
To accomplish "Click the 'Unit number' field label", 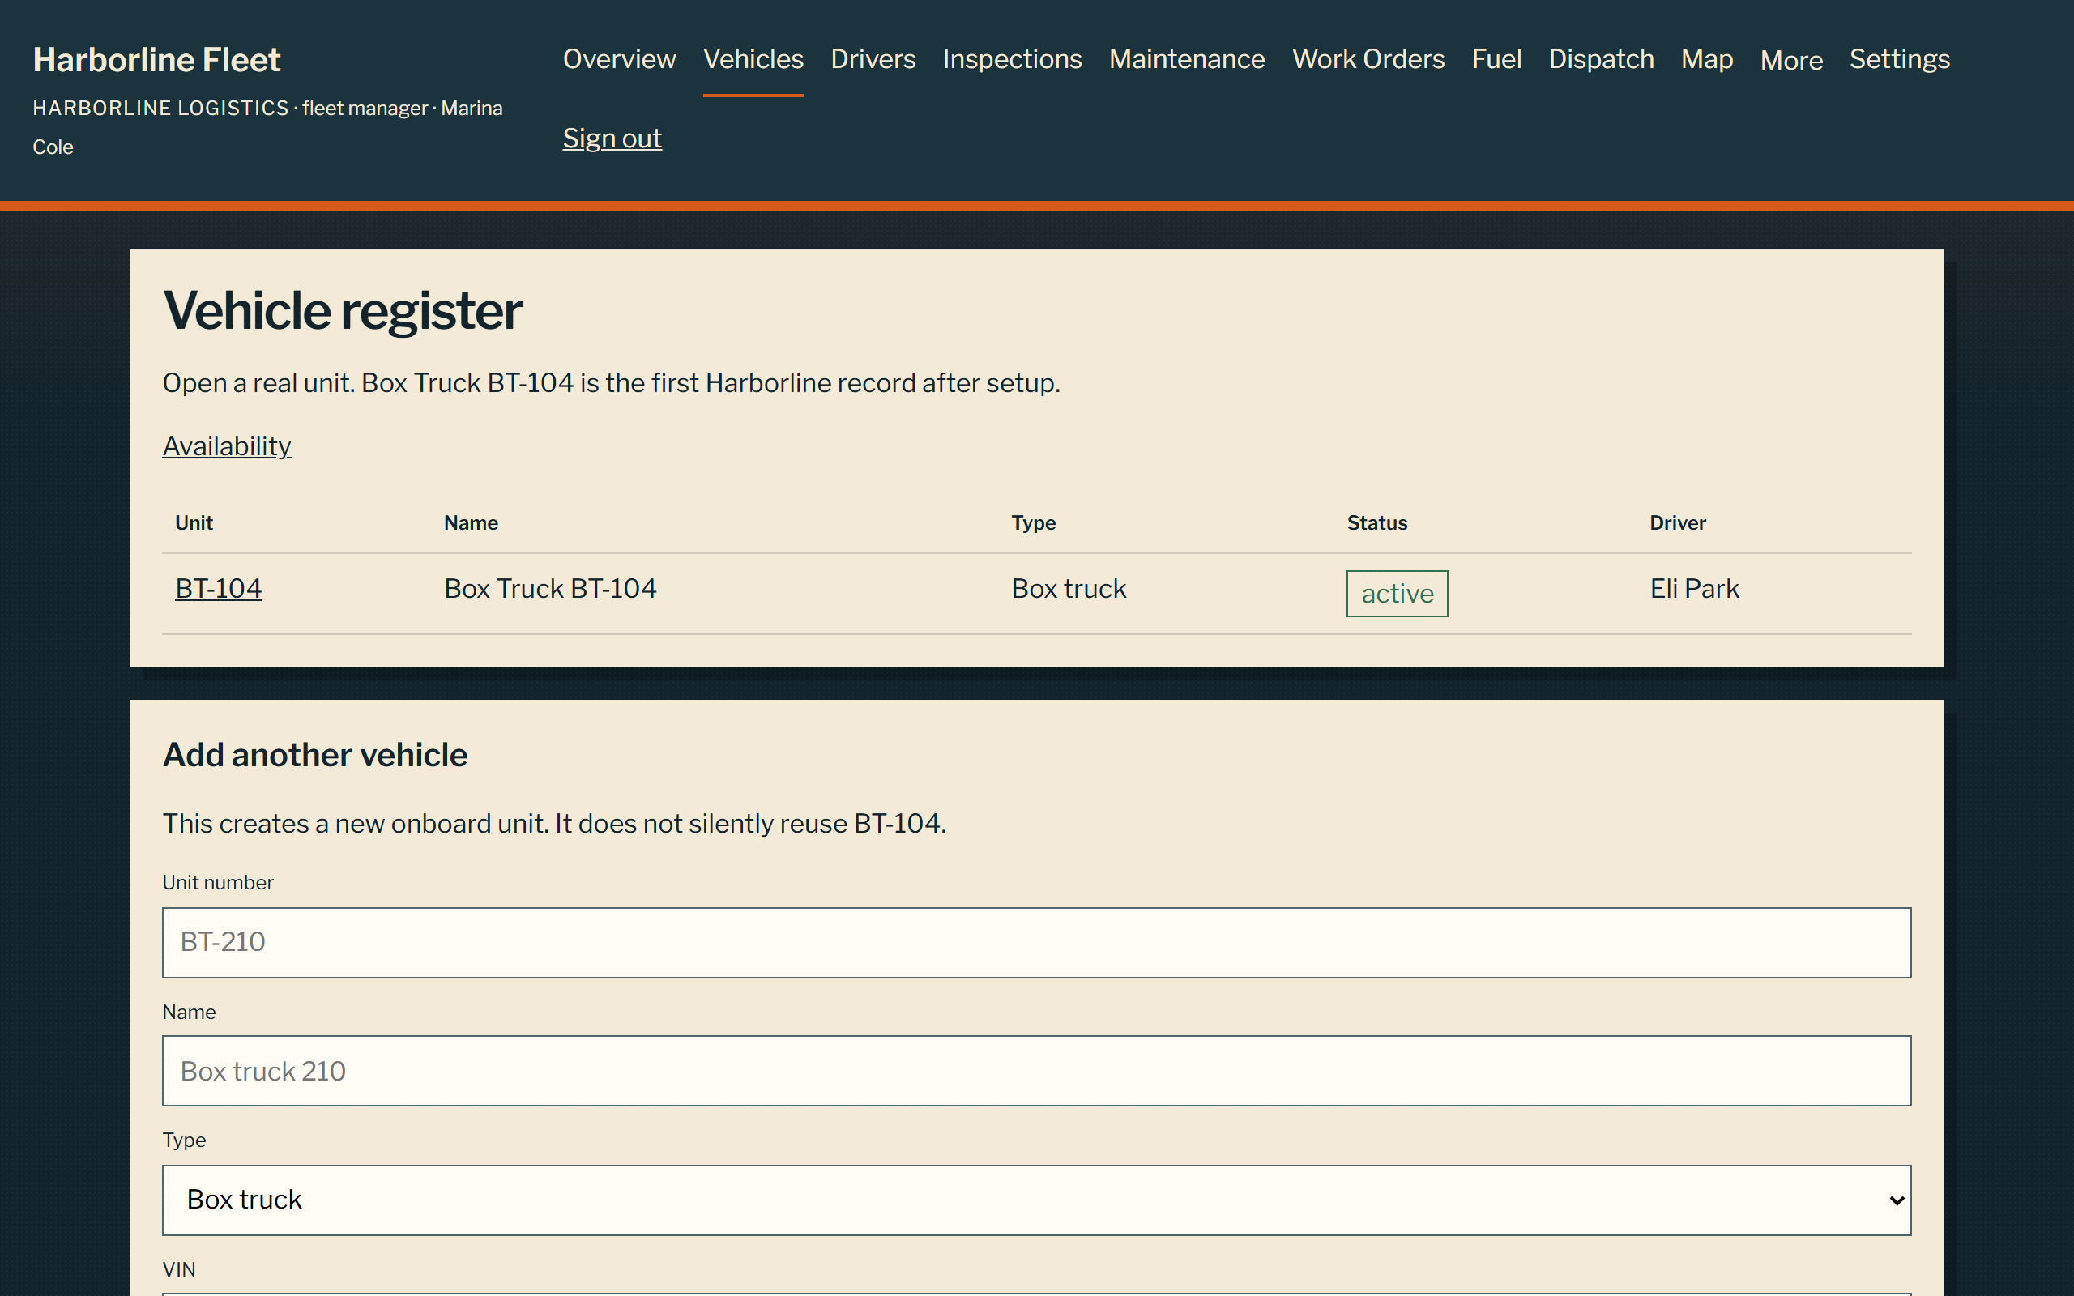I will [218, 882].
